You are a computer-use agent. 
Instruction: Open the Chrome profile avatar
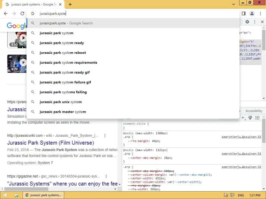pyautogui.click(x=252, y=13)
